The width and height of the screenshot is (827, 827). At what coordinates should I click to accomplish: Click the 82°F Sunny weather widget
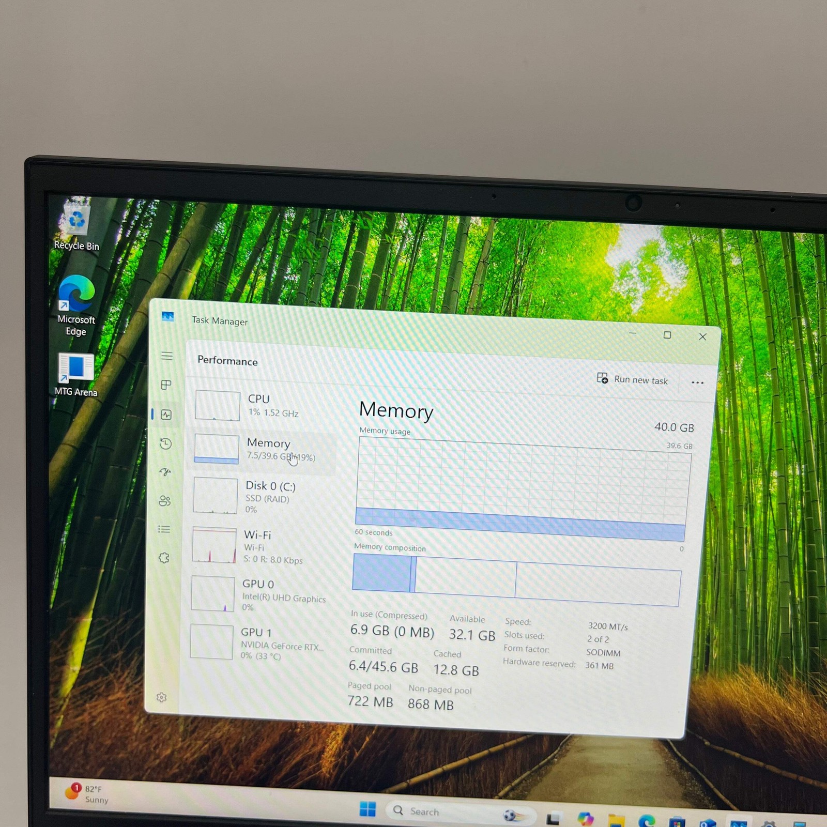pos(87,793)
